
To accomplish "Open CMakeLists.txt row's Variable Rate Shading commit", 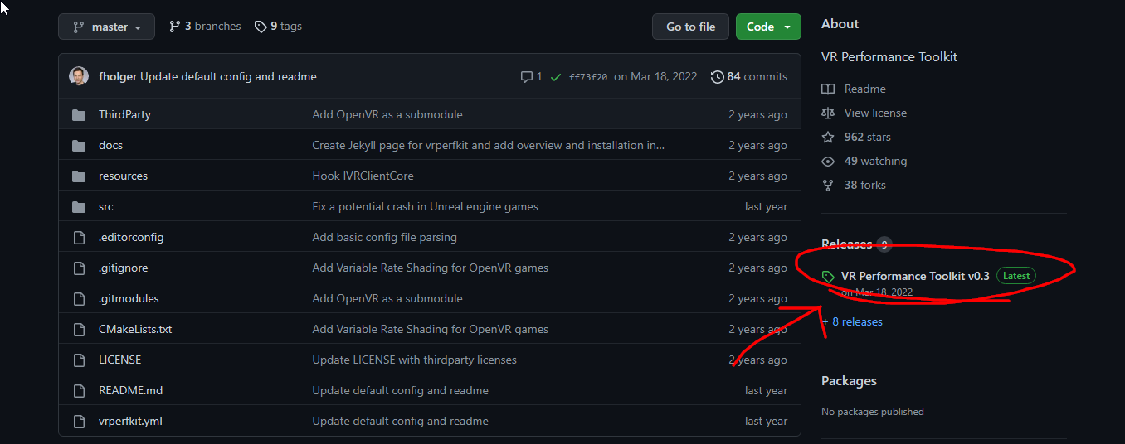I will (x=430, y=329).
